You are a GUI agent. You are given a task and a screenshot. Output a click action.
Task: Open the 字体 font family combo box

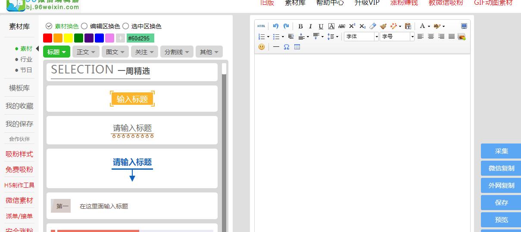tap(361, 37)
